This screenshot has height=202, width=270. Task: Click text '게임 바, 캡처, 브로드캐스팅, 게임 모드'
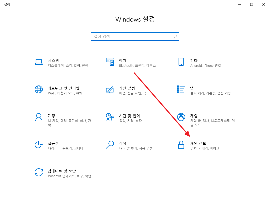[213, 123]
